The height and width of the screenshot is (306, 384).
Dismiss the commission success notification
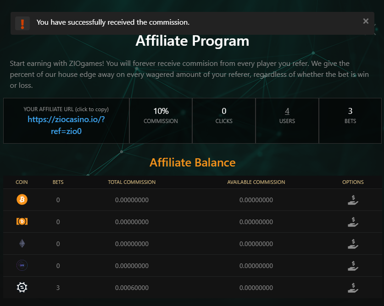[x=366, y=21]
